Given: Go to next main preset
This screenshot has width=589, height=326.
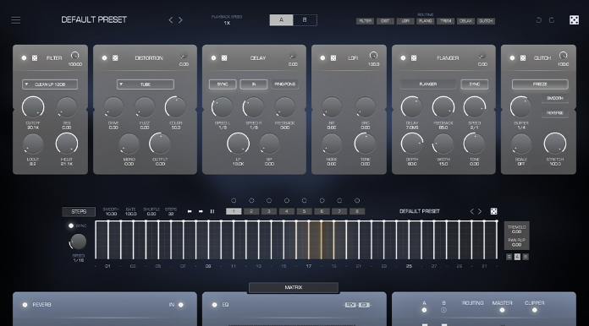Looking at the screenshot, I should [181, 20].
